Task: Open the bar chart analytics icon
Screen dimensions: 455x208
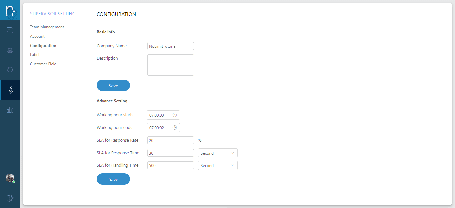Action: 10,110
